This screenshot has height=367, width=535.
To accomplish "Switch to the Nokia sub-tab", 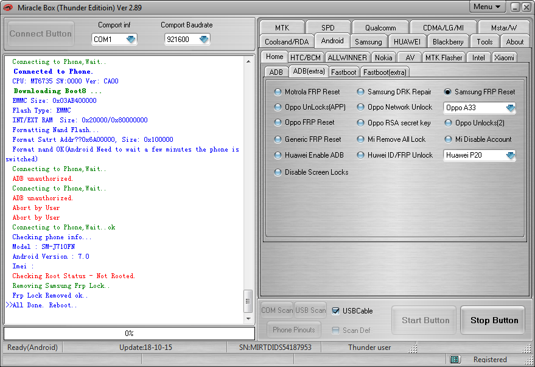I will pyautogui.click(x=383, y=58).
